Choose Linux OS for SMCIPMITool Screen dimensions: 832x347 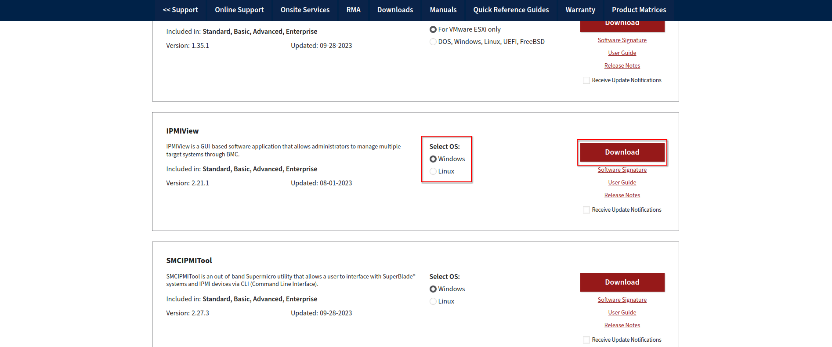point(433,301)
